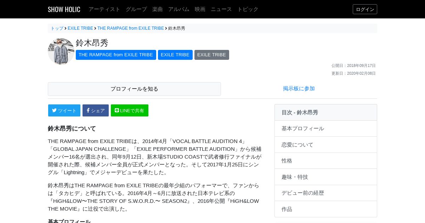Open the ニュース nav item
425x223 pixels.
tap(221, 9)
